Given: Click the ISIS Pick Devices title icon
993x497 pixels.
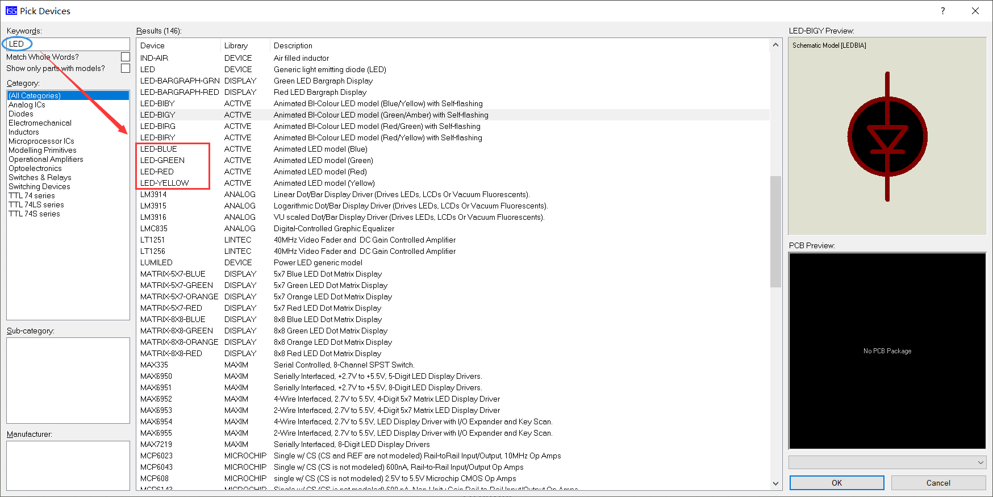Looking at the screenshot, I should (11, 11).
